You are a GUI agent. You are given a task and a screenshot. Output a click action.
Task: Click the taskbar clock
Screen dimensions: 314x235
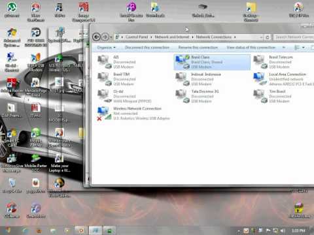pyautogui.click(x=298, y=230)
